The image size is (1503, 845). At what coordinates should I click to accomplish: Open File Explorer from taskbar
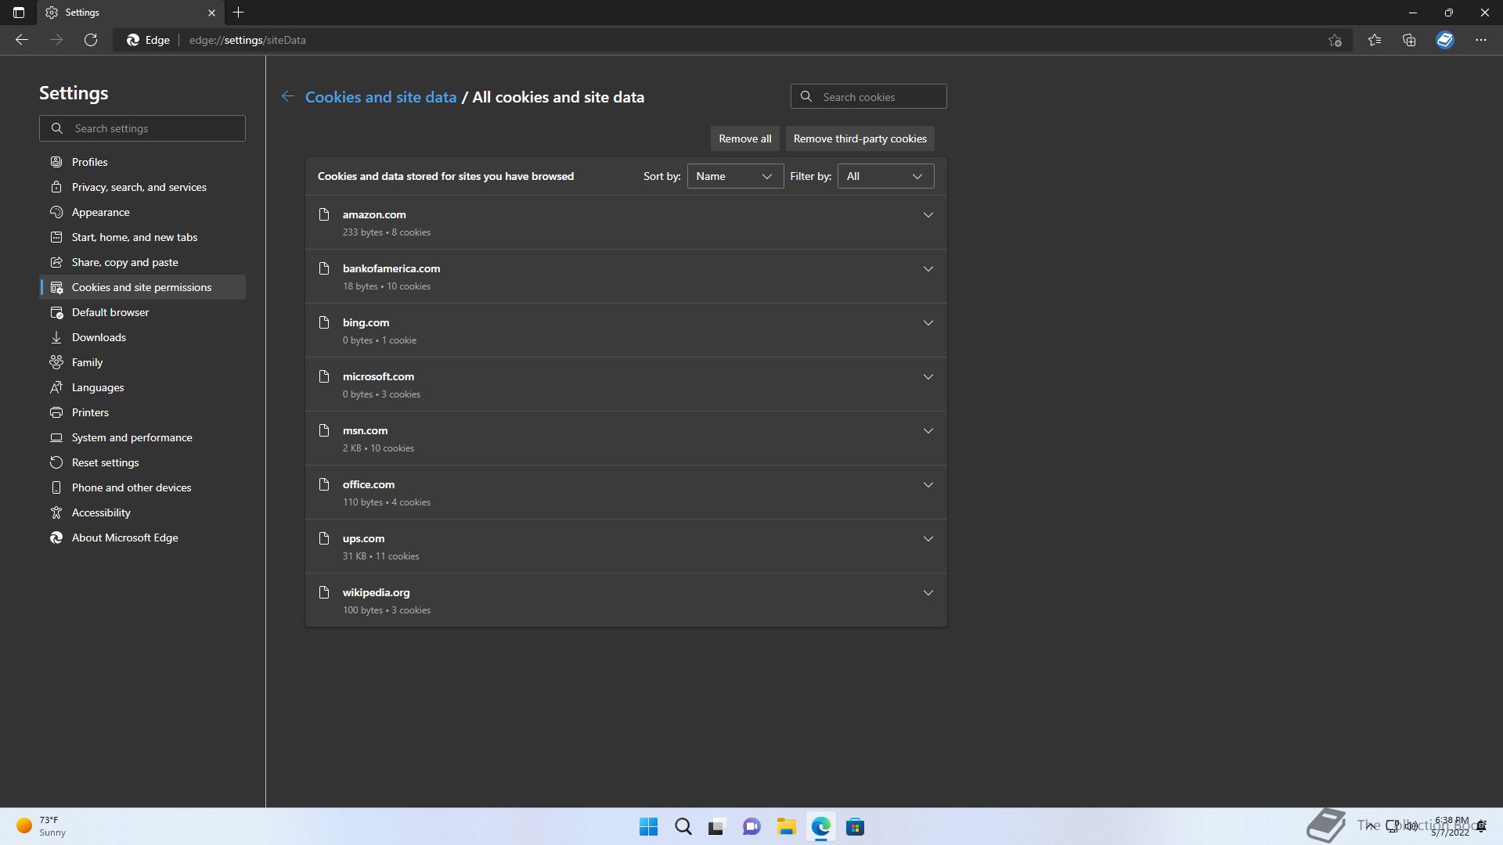coord(786,827)
